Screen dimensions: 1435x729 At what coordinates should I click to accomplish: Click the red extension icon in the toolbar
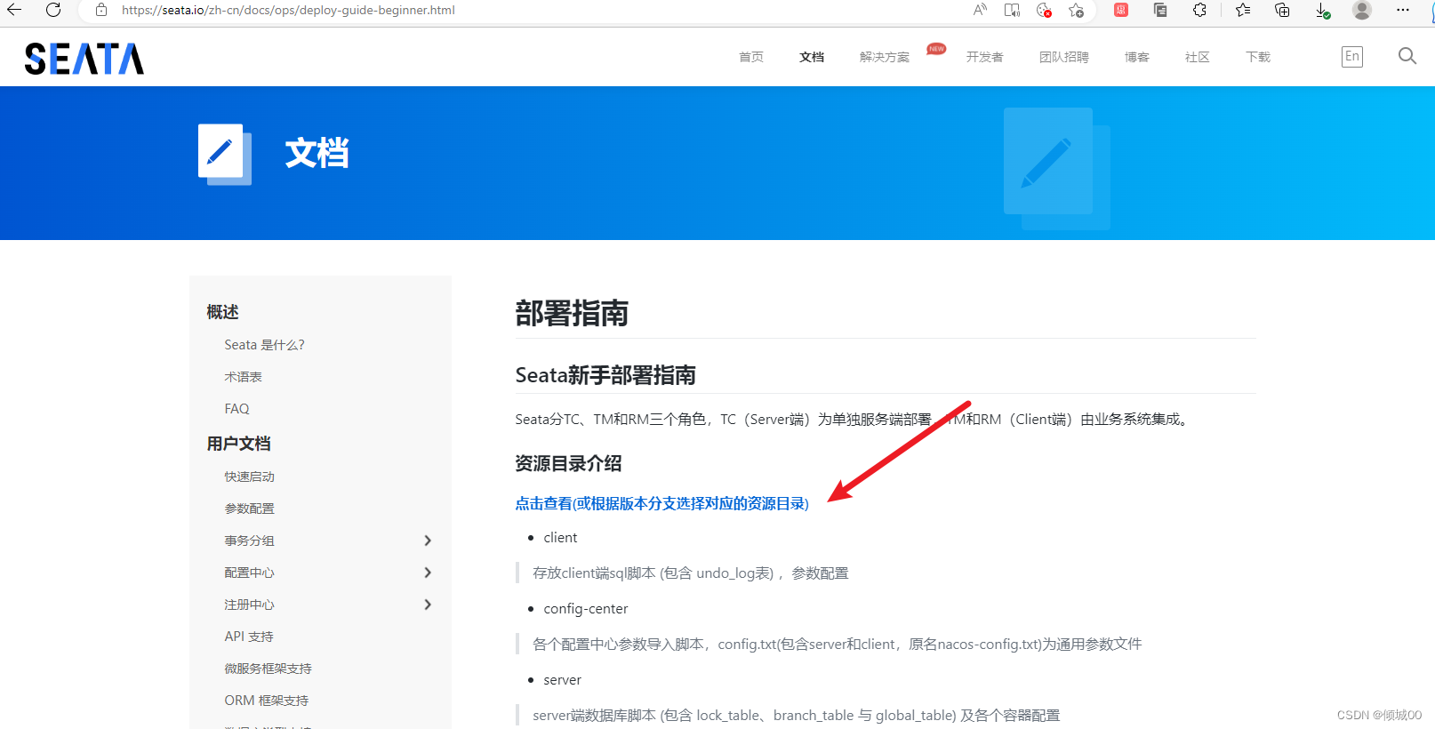1121,10
